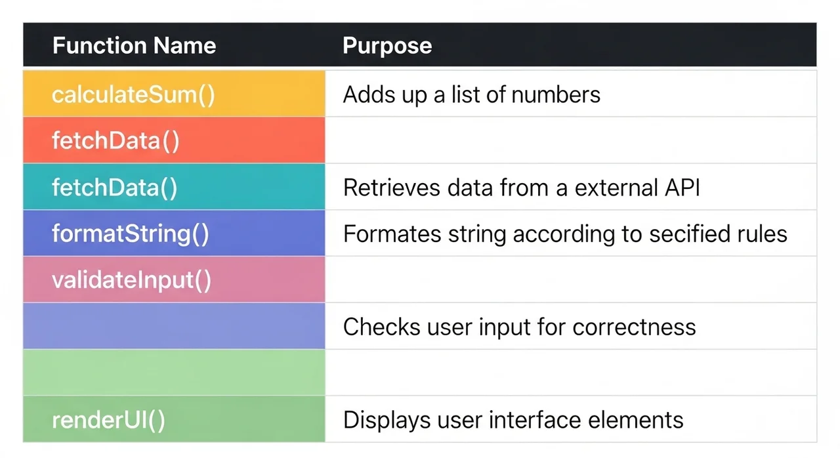Select the yellow calculateSum() cell
840x458 pixels.
point(174,94)
